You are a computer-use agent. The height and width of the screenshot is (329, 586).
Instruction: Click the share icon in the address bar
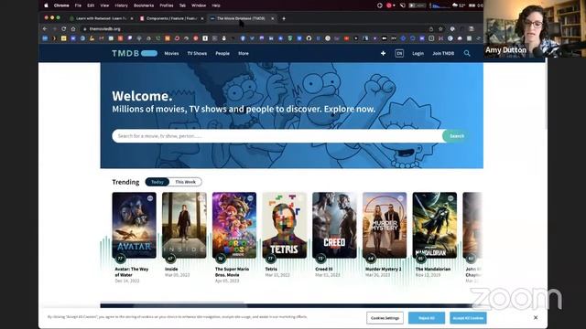(431, 28)
